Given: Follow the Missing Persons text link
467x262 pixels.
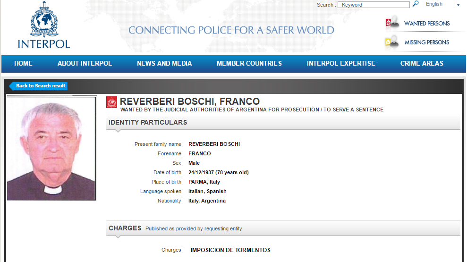Looking at the screenshot, I should tap(427, 42).
